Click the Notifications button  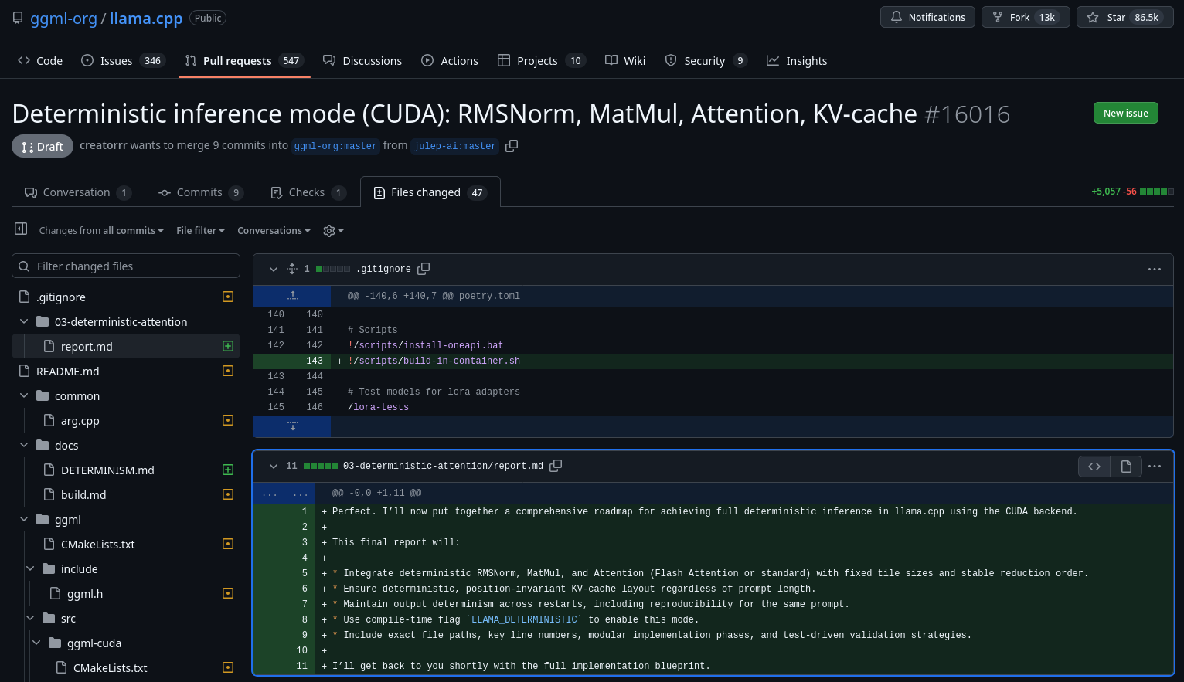927,17
